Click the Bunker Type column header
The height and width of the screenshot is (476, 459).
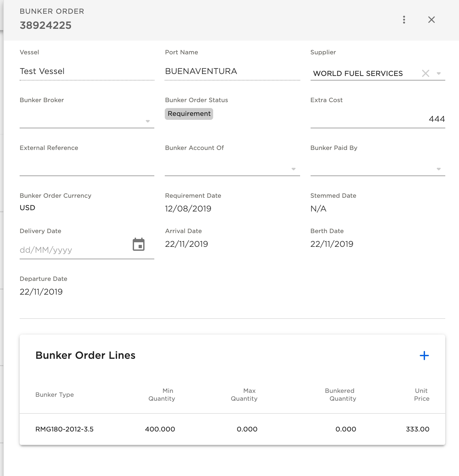55,395
